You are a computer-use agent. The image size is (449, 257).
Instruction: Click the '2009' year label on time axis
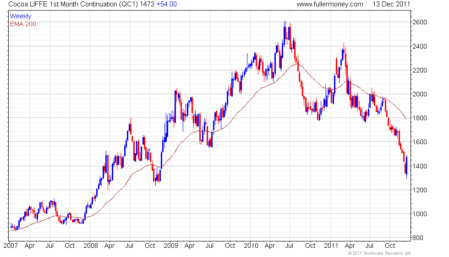[x=171, y=246]
